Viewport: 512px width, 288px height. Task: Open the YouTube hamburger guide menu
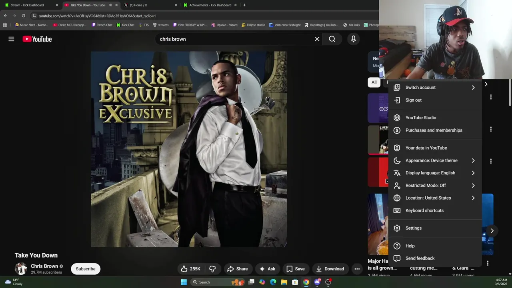11,39
